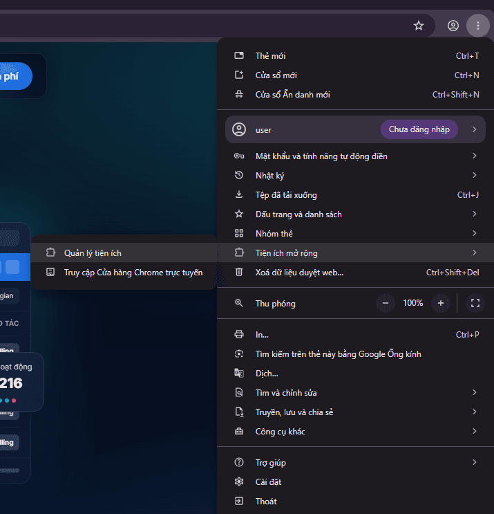Screen dimensions: 494x514
Task: Choose Thoát to quit Chrome
Action: (356, 501)
